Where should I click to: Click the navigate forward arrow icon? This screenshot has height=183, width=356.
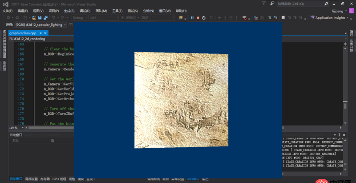coord(17,18)
